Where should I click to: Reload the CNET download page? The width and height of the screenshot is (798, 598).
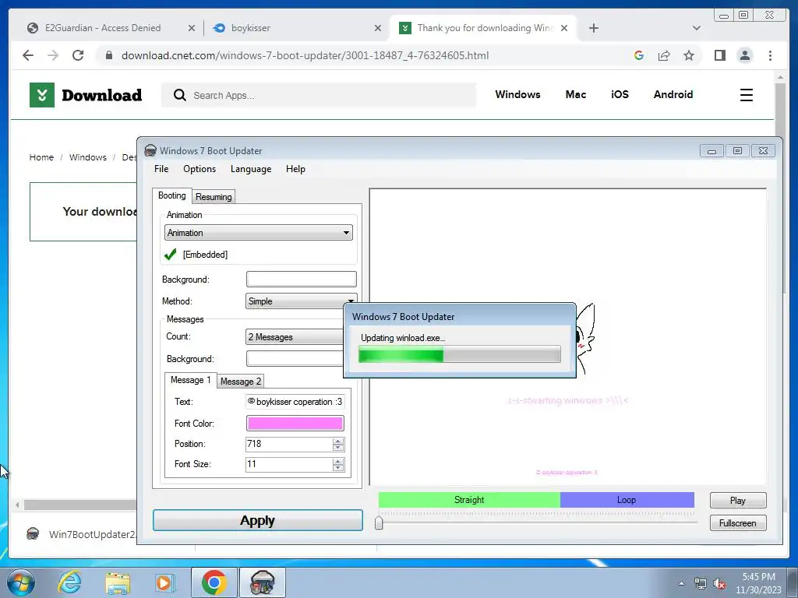(78, 55)
